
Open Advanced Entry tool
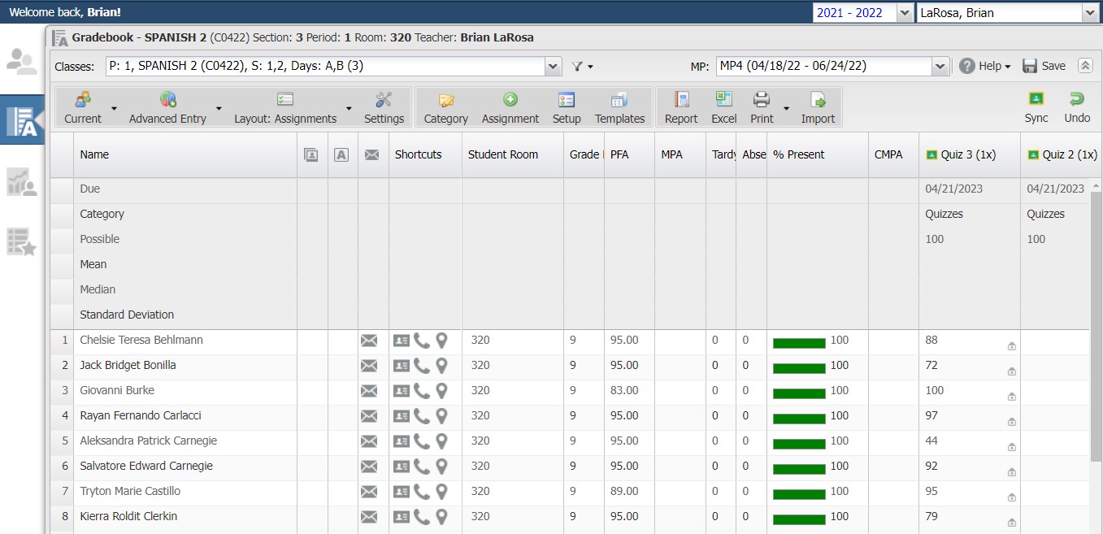coord(167,108)
